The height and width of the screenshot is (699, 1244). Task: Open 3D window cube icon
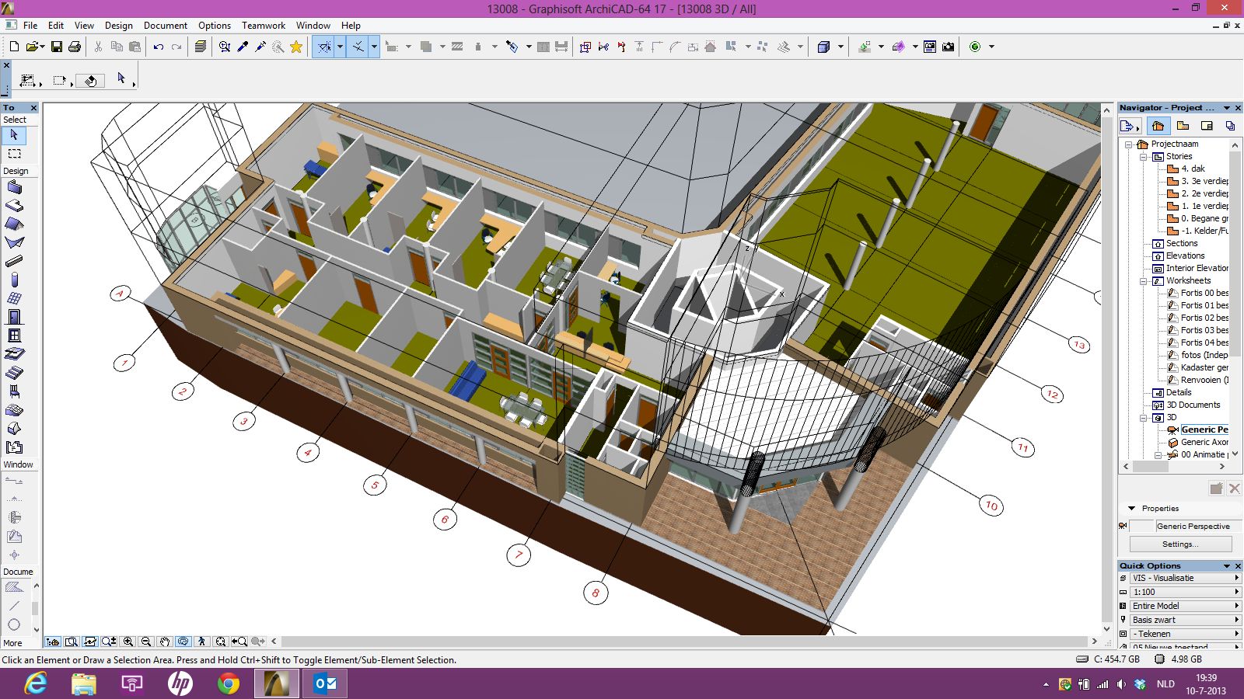coord(824,47)
